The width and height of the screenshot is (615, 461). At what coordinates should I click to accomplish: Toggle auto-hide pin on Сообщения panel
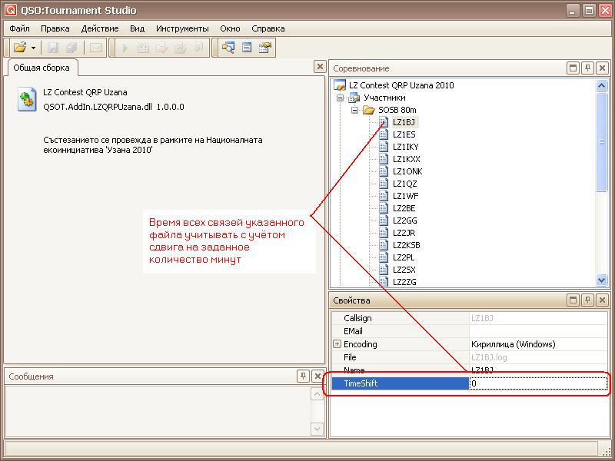coord(304,376)
